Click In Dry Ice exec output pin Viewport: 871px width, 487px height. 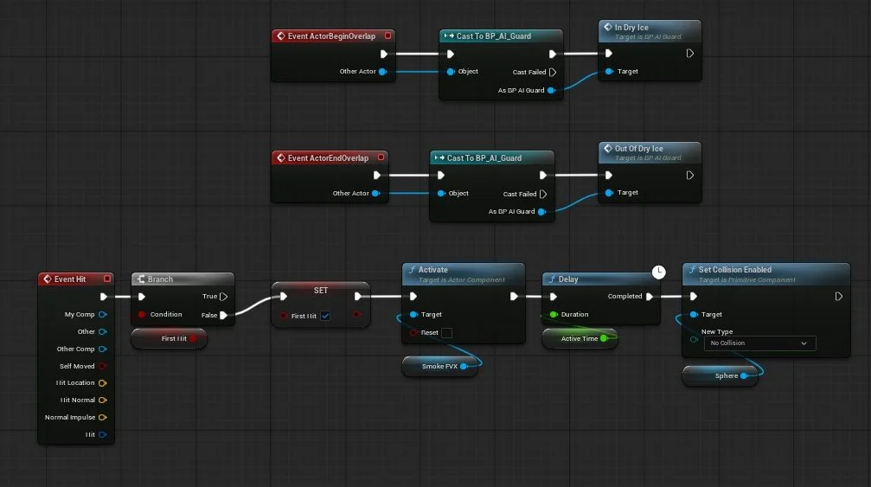coord(689,54)
